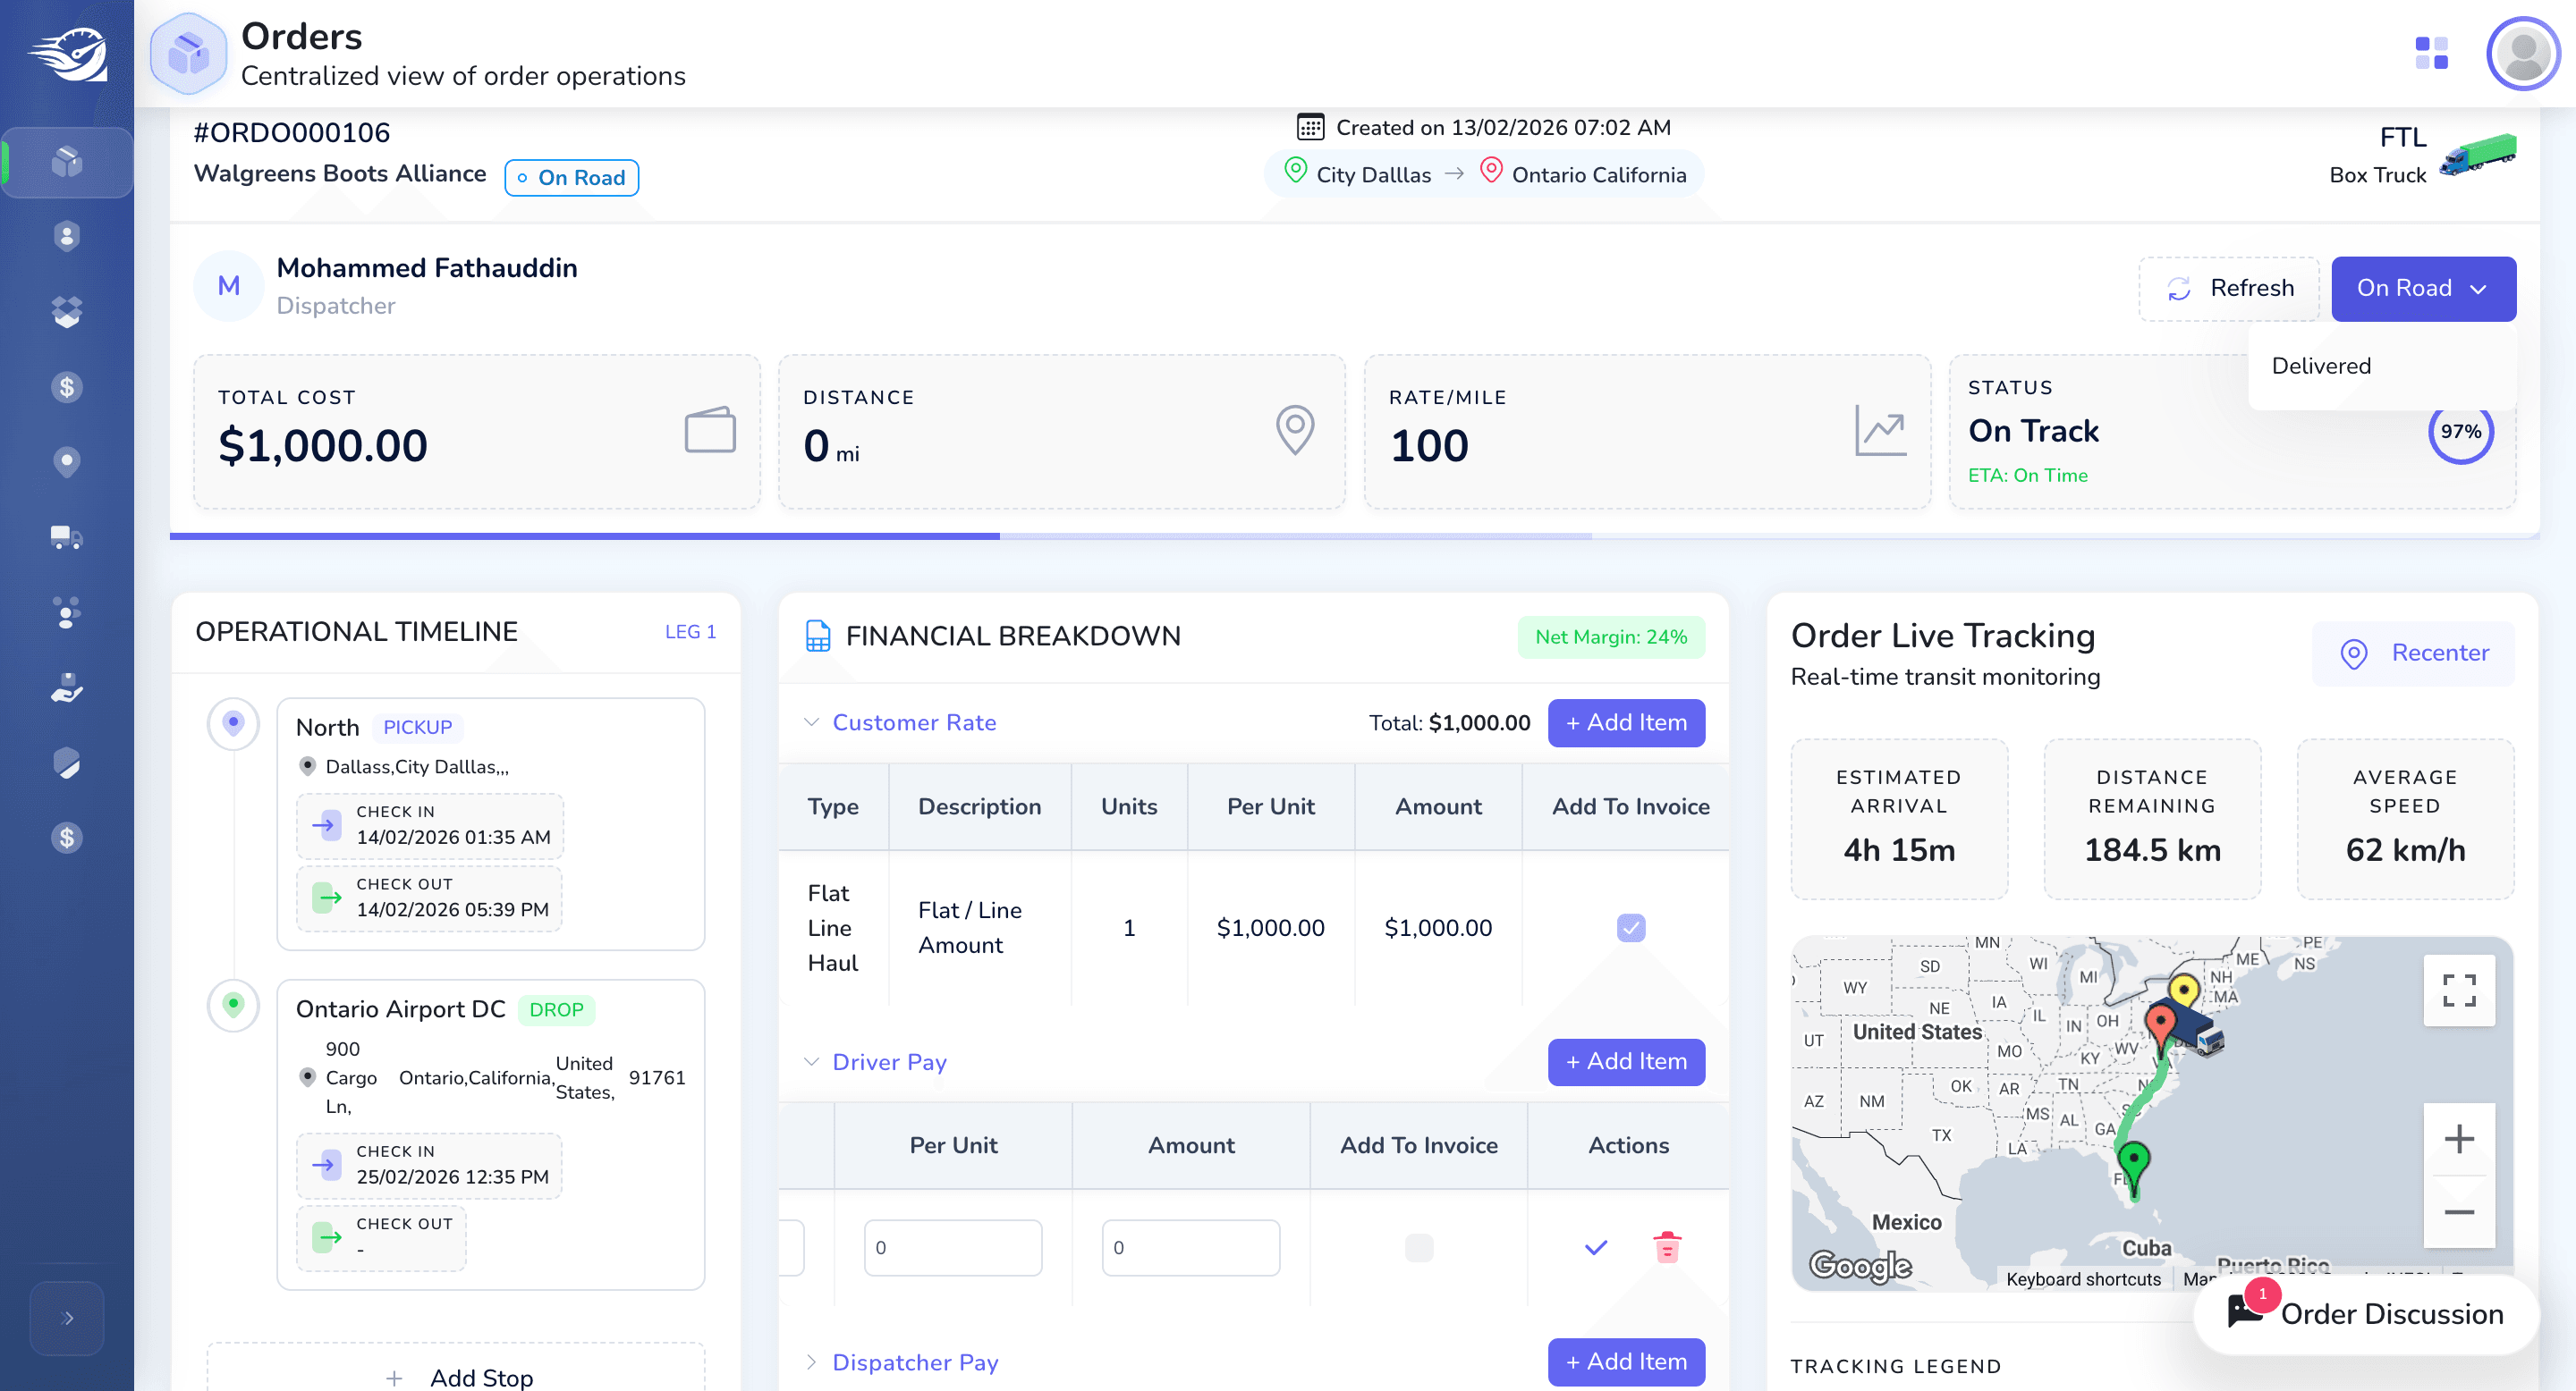Click the sidebar truck fleet icon
This screenshot has width=2576, height=1391.
pos(66,537)
